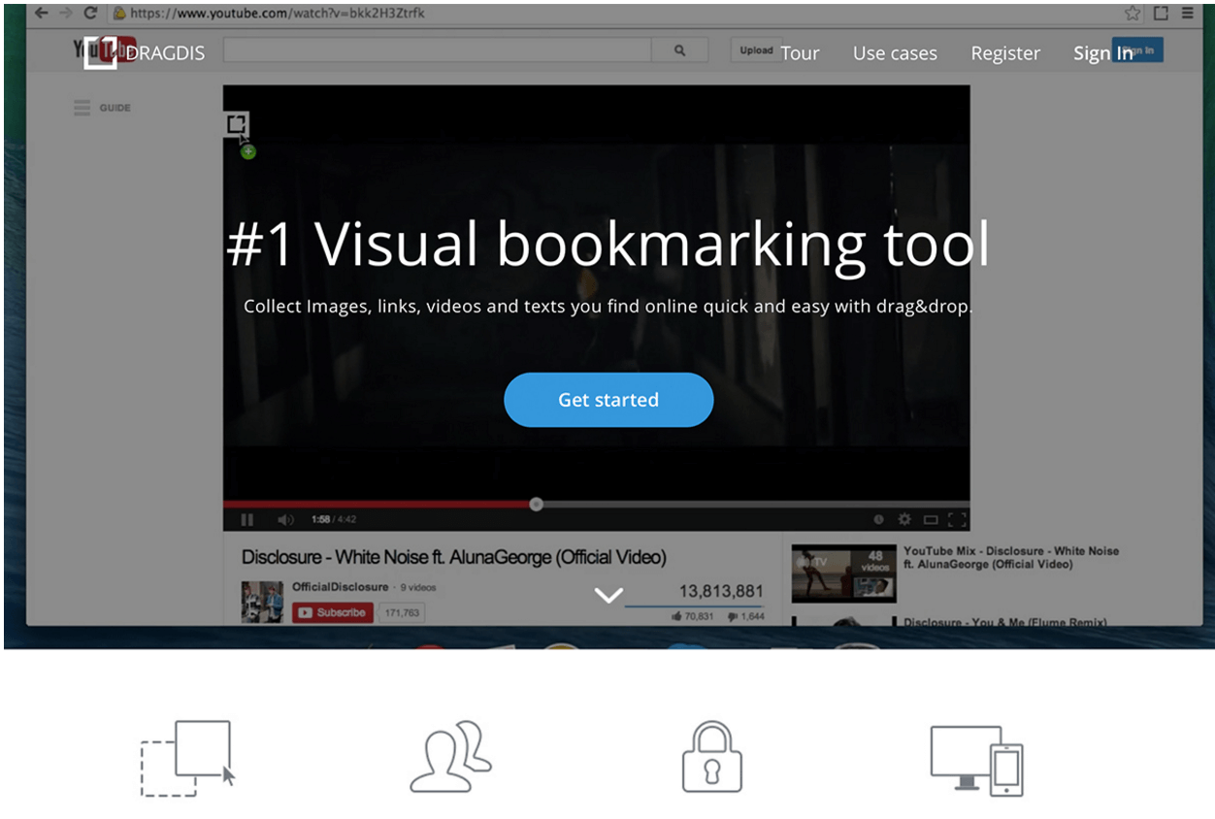Open the Use cases page
The image size is (1215, 819).
click(x=895, y=53)
